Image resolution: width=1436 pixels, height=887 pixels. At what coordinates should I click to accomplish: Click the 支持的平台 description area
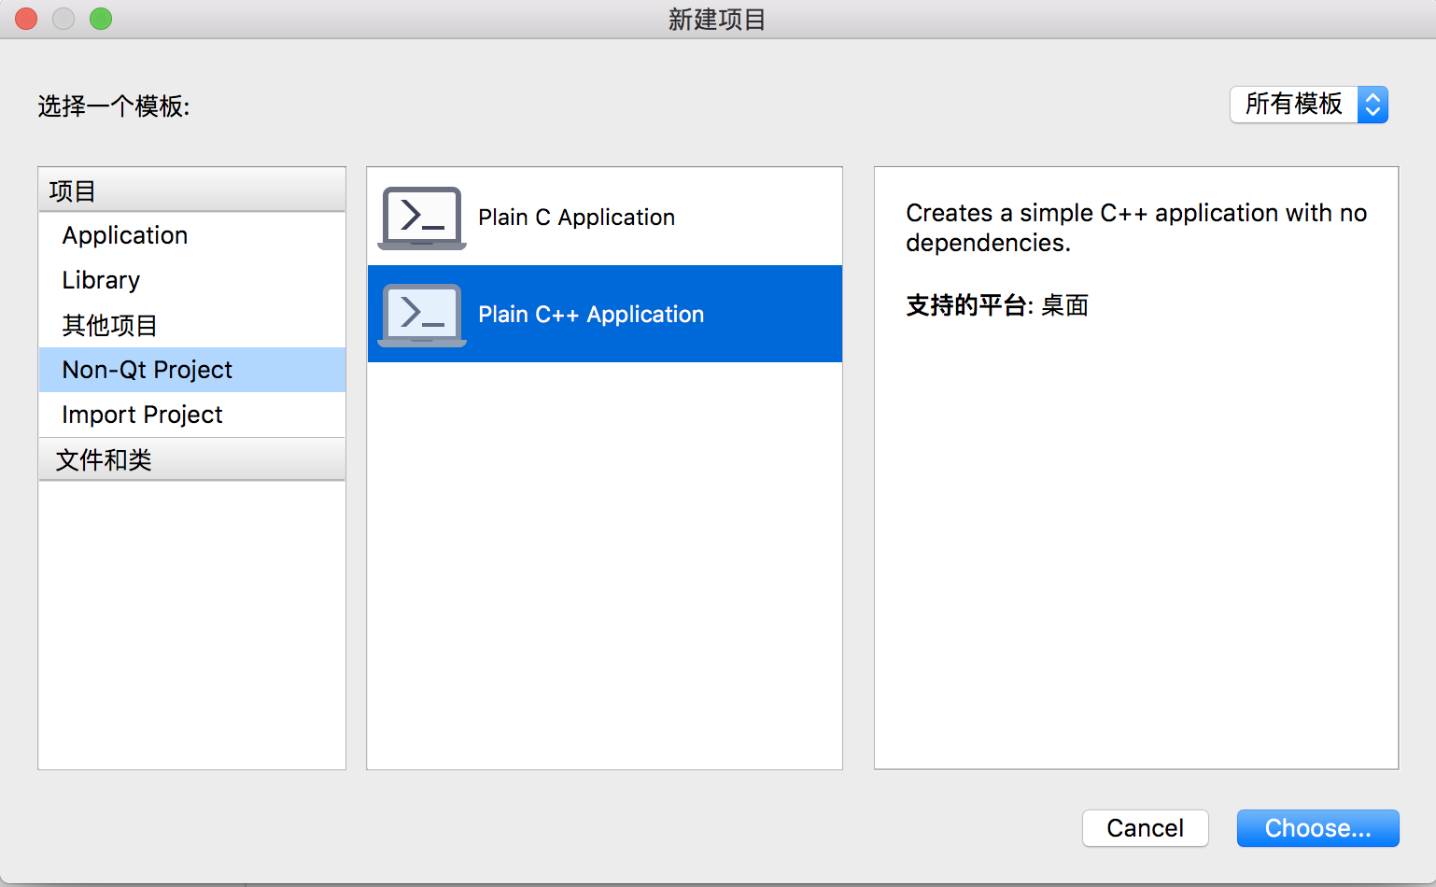[996, 305]
